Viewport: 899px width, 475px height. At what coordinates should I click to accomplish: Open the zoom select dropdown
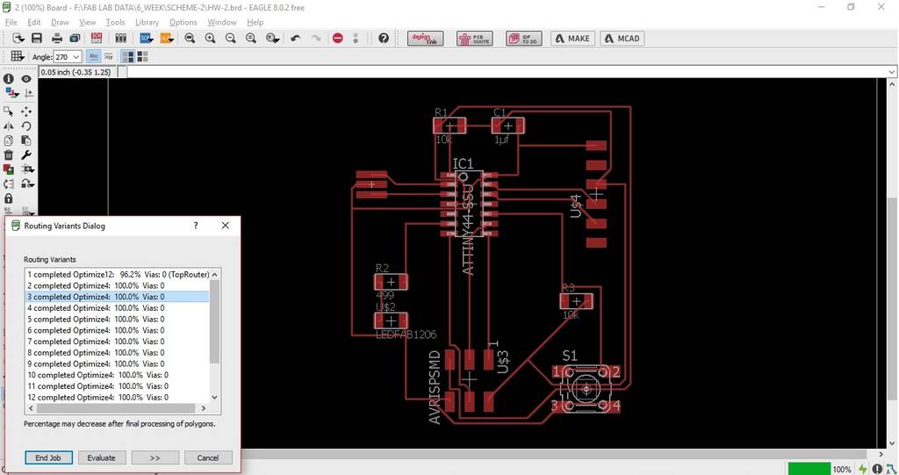click(273, 39)
